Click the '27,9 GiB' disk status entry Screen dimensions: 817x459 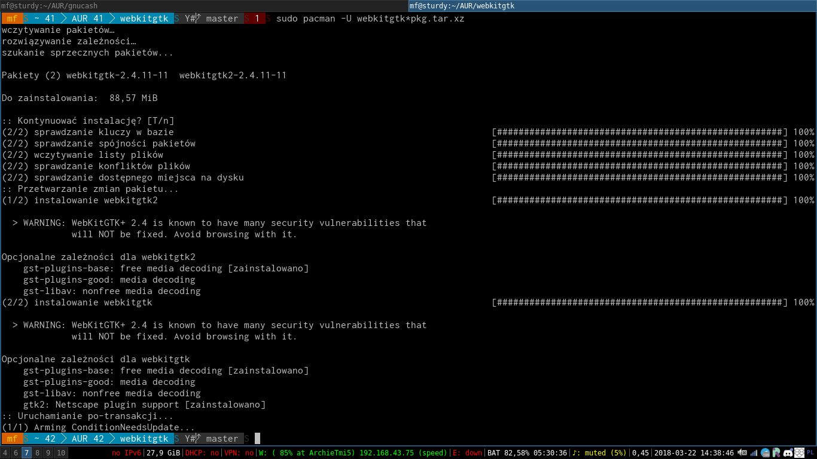pyautogui.click(x=163, y=453)
